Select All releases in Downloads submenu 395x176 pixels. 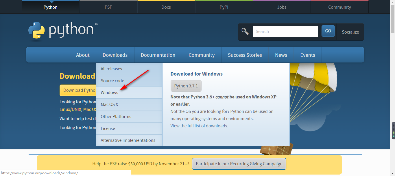tap(129, 69)
